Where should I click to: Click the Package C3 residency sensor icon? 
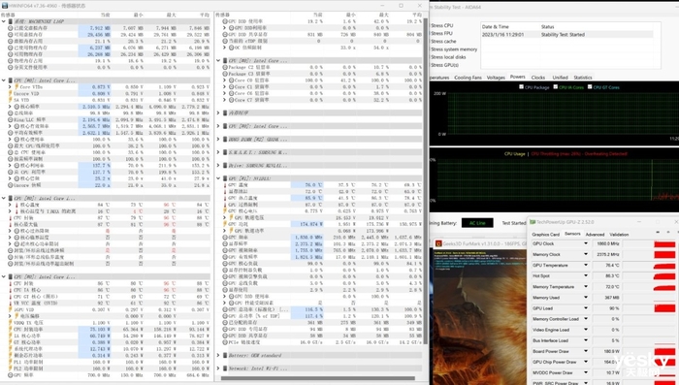pos(225,74)
